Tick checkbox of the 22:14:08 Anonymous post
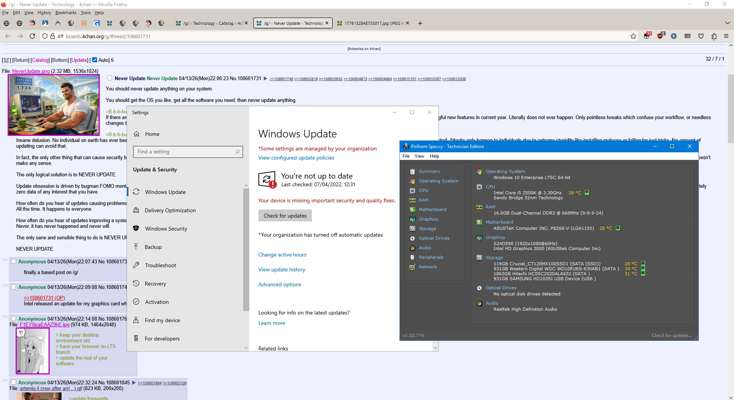Screen dimensions: 734x400 [x=13, y=319]
